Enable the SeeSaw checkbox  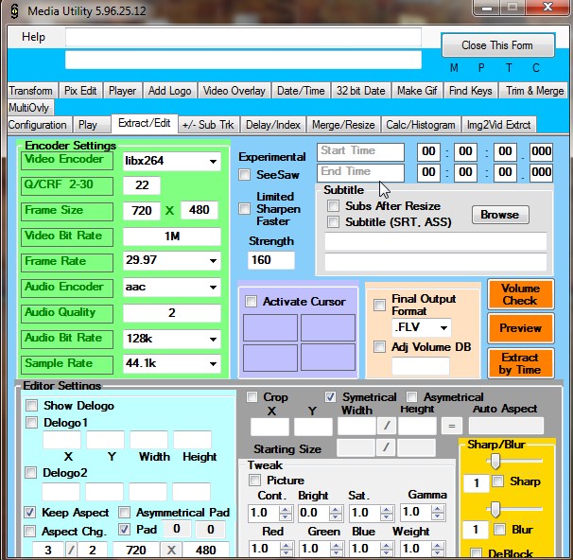245,174
